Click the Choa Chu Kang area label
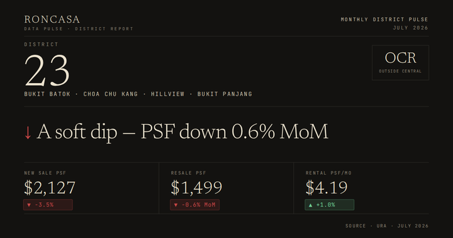Screen dimensions: 453x238 tap(111, 94)
